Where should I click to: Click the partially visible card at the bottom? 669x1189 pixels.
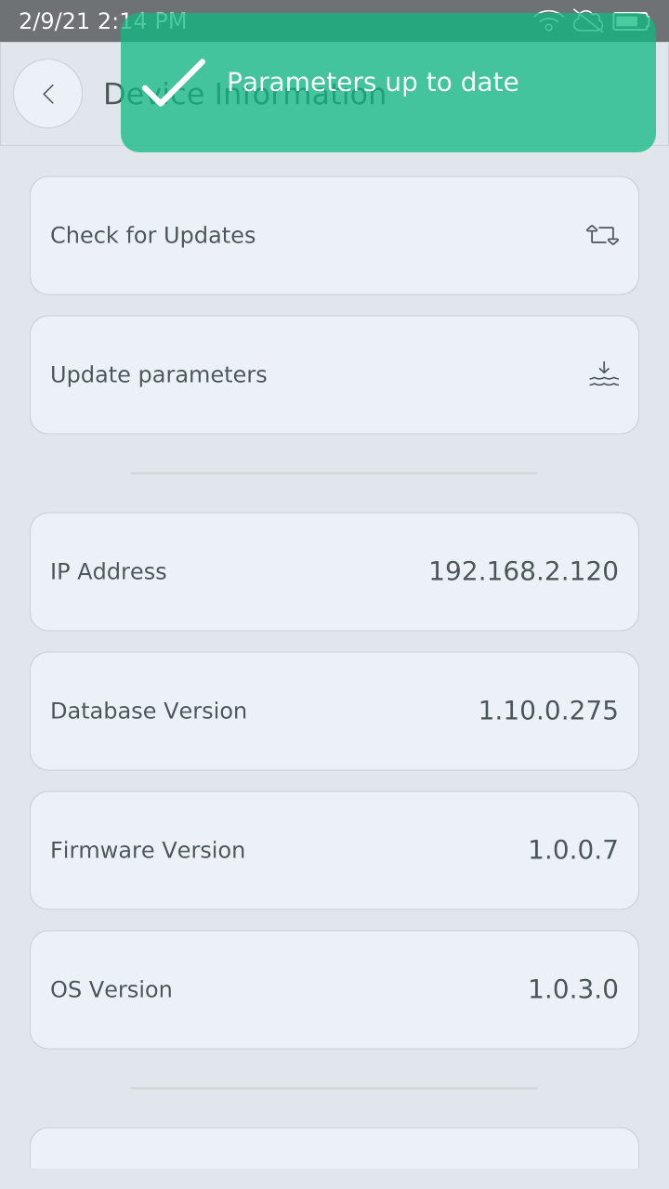pos(334,1150)
